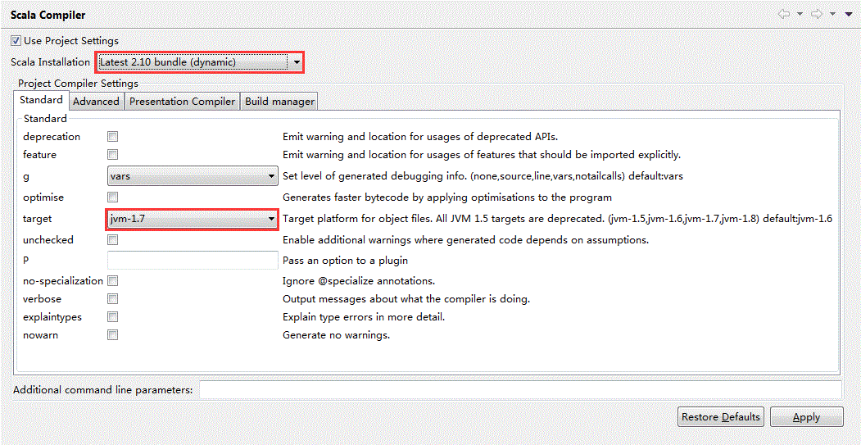Uncheck Use Project Settings checkbox

16,41
